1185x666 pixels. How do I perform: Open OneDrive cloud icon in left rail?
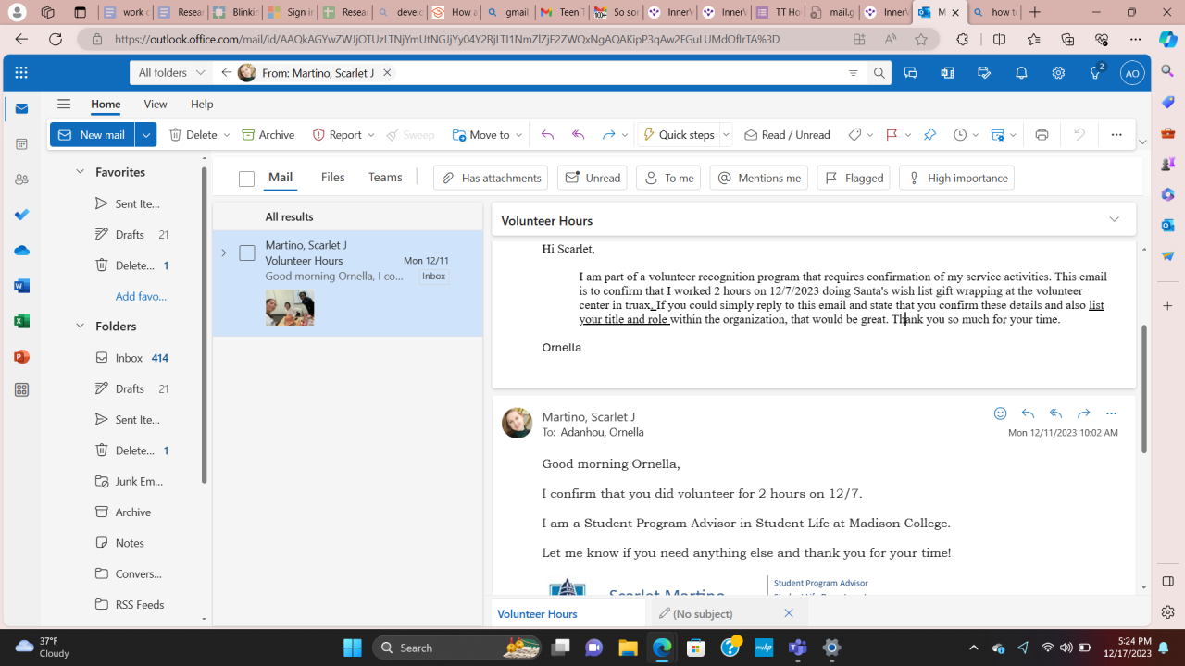click(x=21, y=250)
